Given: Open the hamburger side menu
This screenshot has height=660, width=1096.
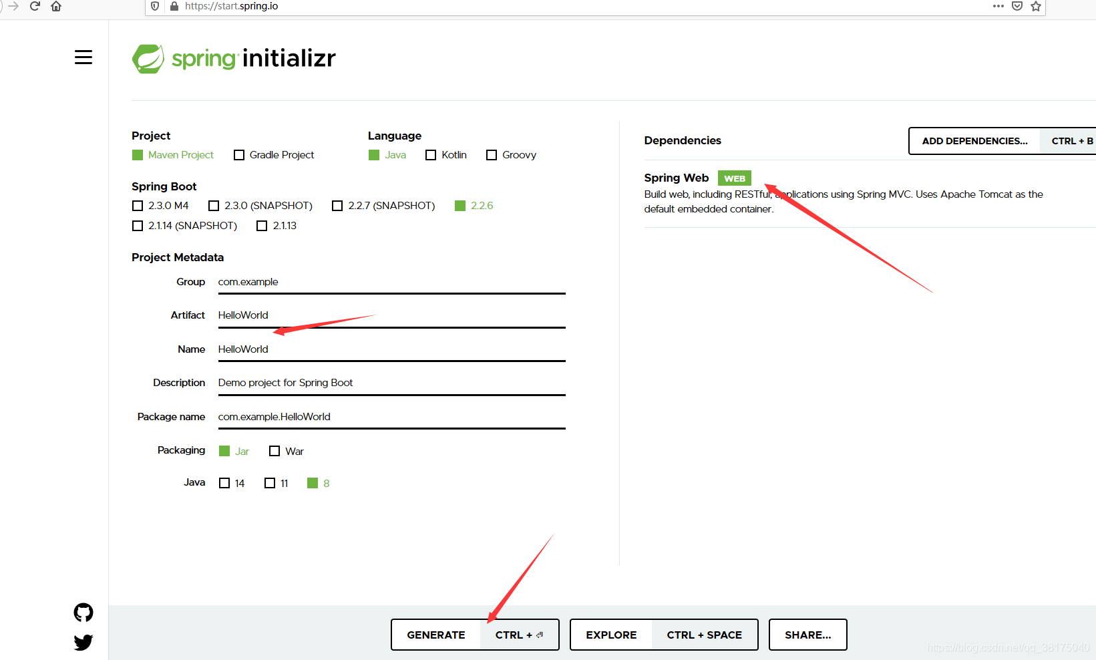Looking at the screenshot, I should pos(83,57).
